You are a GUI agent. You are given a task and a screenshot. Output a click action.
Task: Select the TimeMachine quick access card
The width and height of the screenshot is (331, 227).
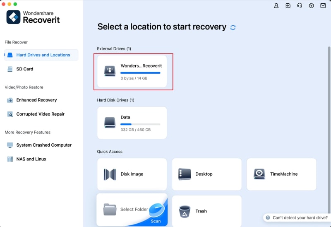(281, 174)
